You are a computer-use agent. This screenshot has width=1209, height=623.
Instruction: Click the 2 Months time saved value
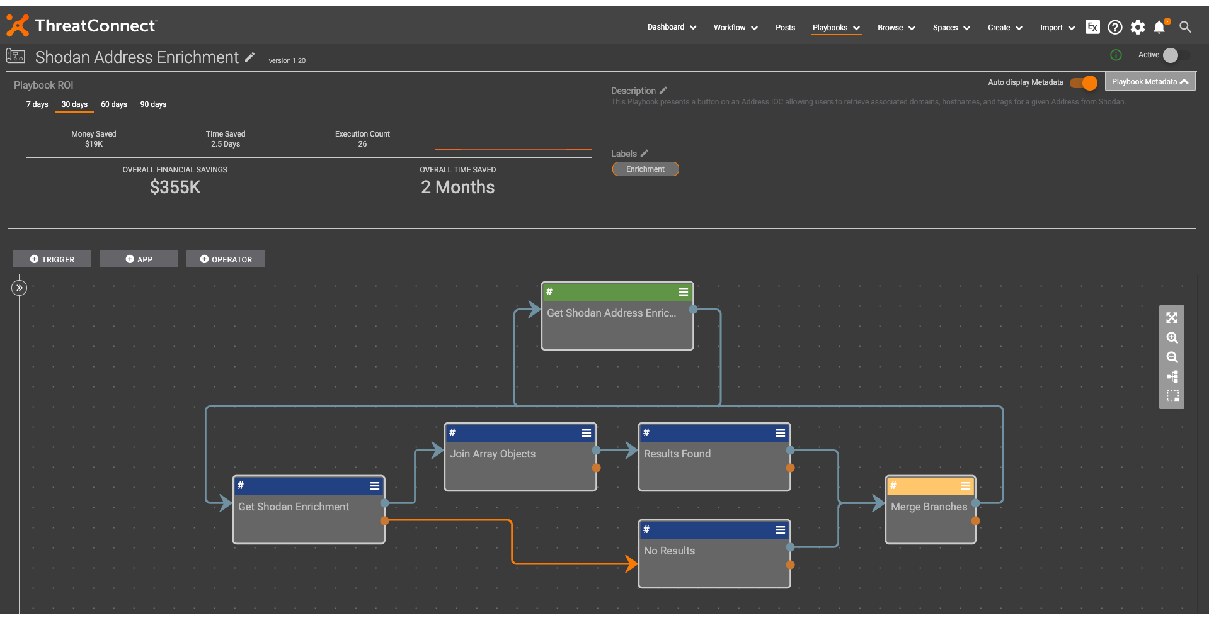(457, 187)
